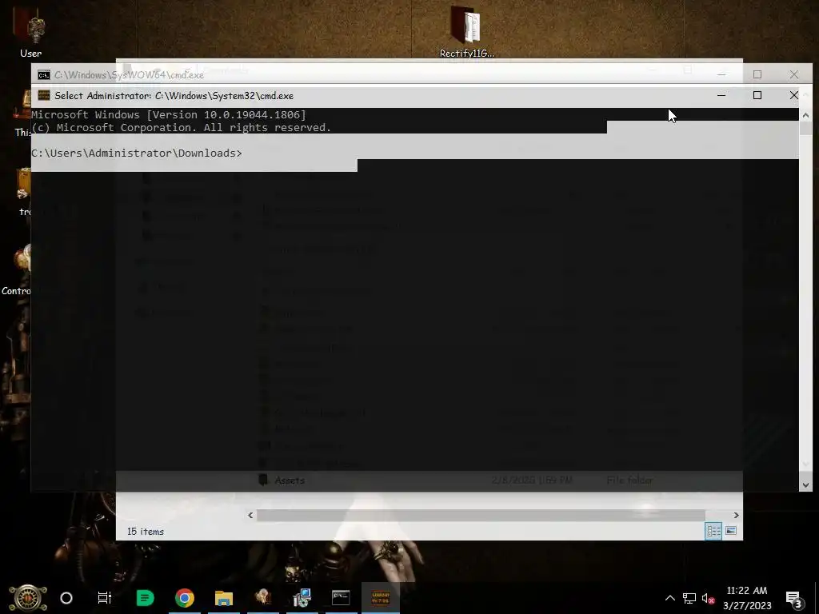Click the Administrator cmd window title icon

pos(44,95)
